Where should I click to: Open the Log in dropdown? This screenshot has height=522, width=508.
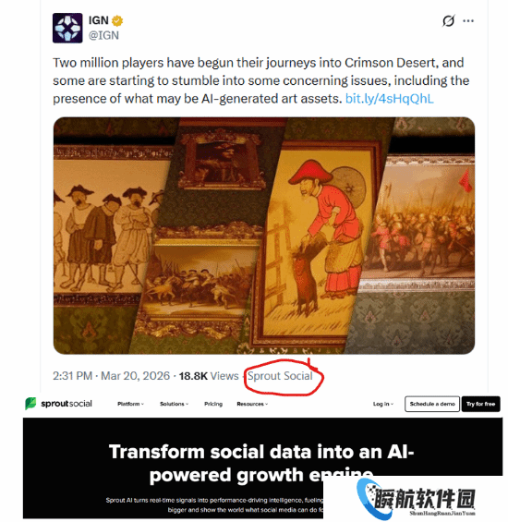coord(383,404)
